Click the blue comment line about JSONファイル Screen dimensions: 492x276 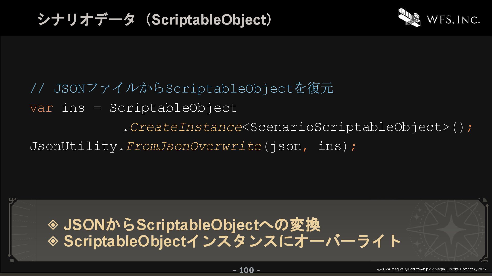[x=181, y=88]
